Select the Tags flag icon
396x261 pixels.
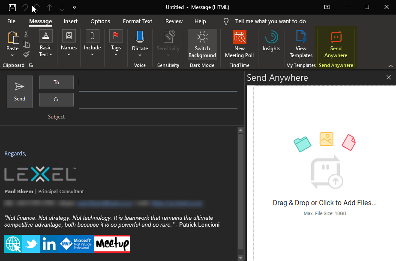pos(116,36)
